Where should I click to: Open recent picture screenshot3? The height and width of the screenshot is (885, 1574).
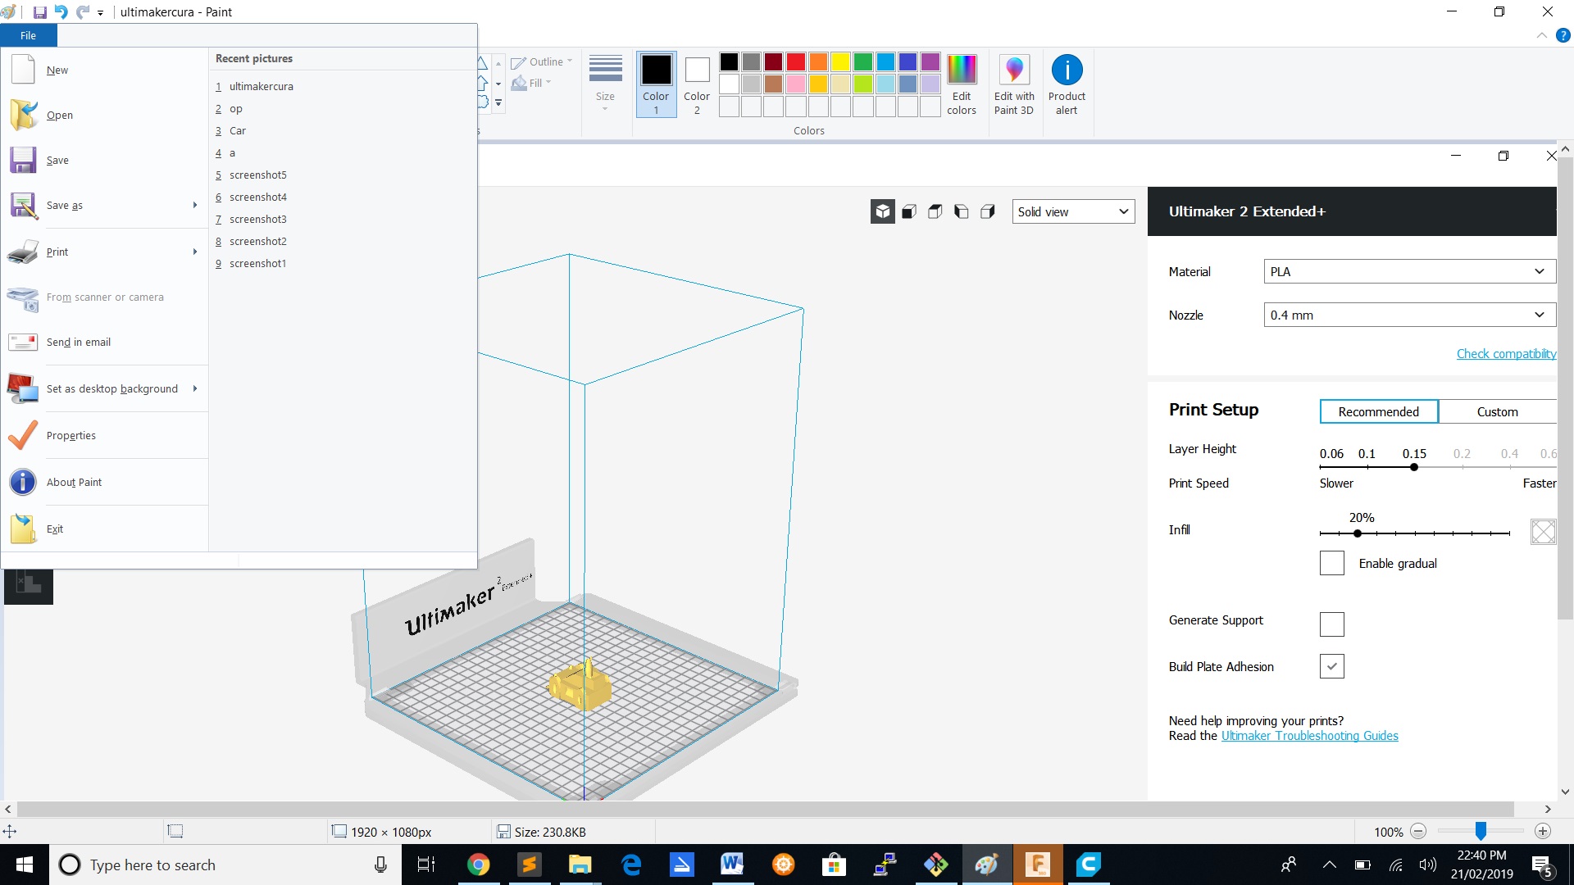(257, 220)
